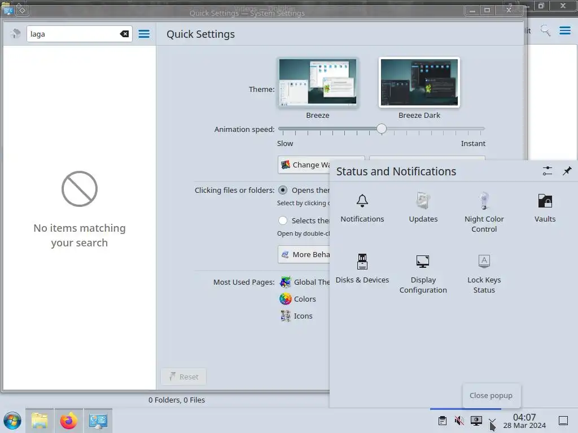The height and width of the screenshot is (433, 578).
Task: Configure system tray via sliders icon
Action: click(x=547, y=171)
